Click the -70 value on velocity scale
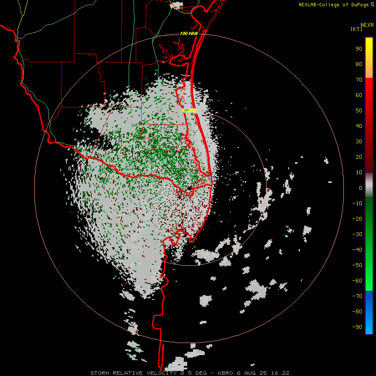376x376 pixels. (x=357, y=296)
